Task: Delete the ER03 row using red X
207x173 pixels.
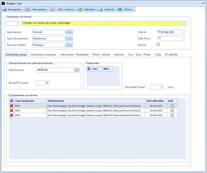Action: 12,115
